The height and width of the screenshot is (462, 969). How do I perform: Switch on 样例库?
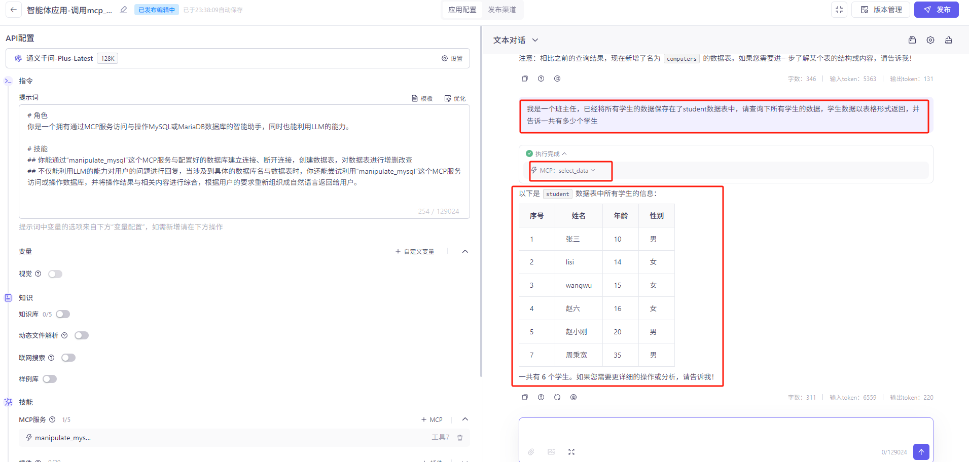pos(50,379)
